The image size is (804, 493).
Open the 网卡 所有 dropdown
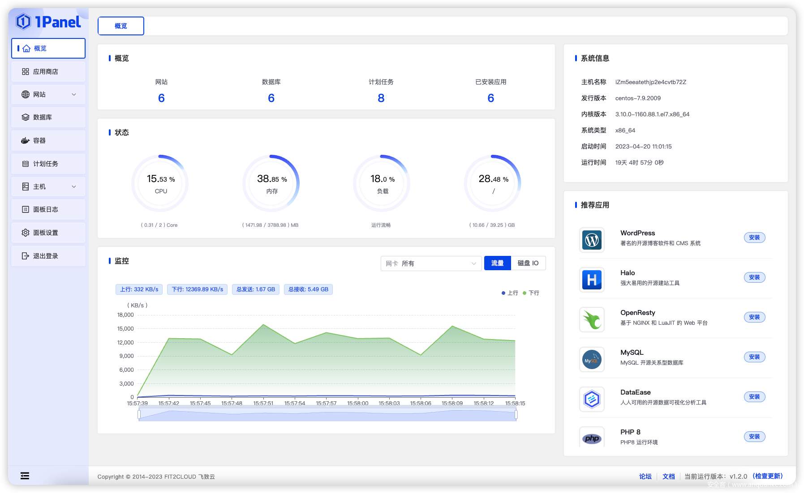(x=431, y=263)
